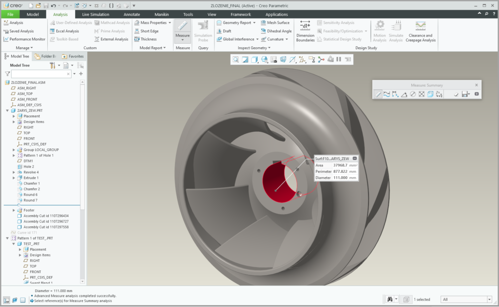499x307 pixels.
Task: Expand the Revolve 4 tree node
Action: pos(14,172)
